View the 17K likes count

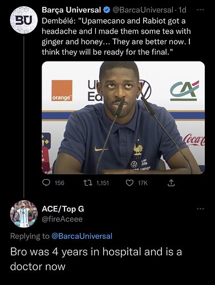pos(143,183)
